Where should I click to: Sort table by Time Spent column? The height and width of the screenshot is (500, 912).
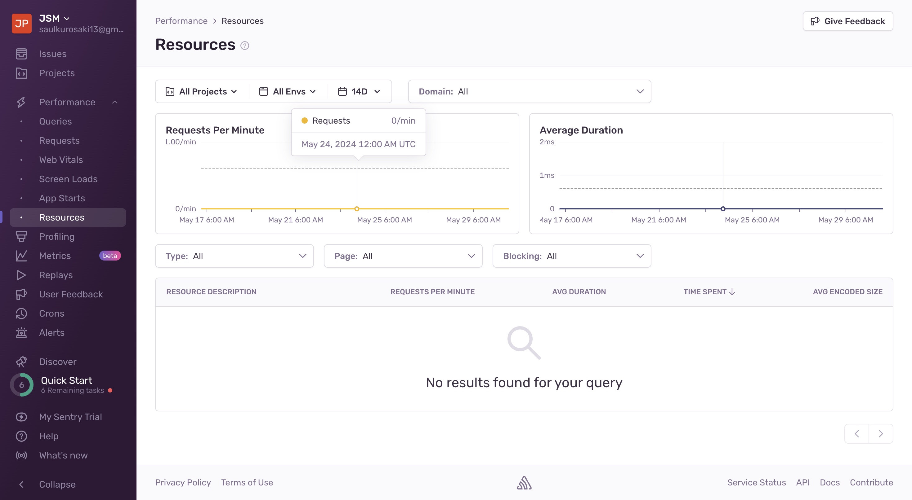(709, 292)
